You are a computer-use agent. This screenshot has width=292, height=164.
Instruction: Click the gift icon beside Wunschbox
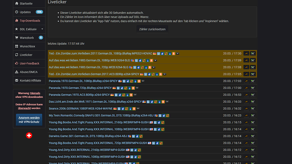coord(17,46)
